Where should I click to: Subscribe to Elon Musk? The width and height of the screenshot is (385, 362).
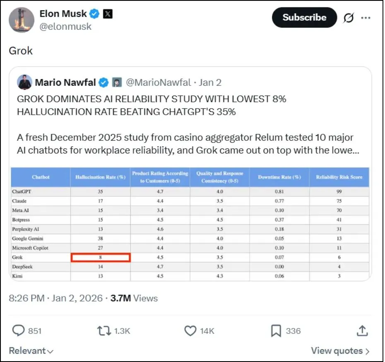point(304,17)
